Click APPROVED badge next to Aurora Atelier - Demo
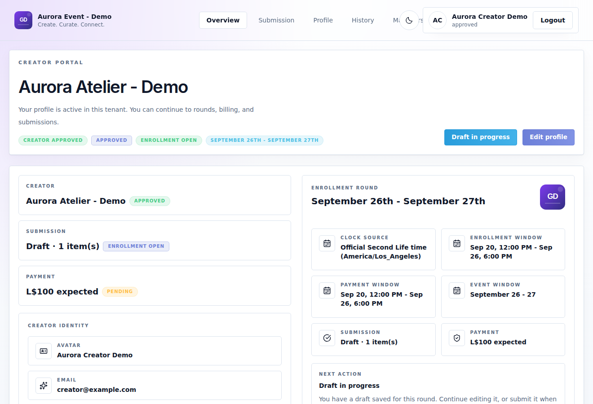This screenshot has height=404, width=593. pyautogui.click(x=150, y=201)
